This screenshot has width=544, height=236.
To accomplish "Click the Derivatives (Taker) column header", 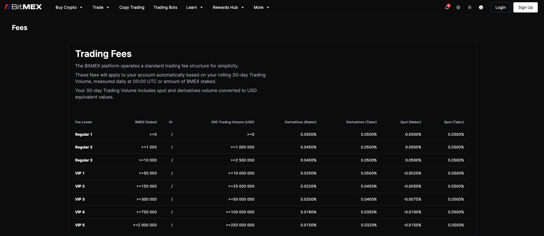I will tap(362, 122).
